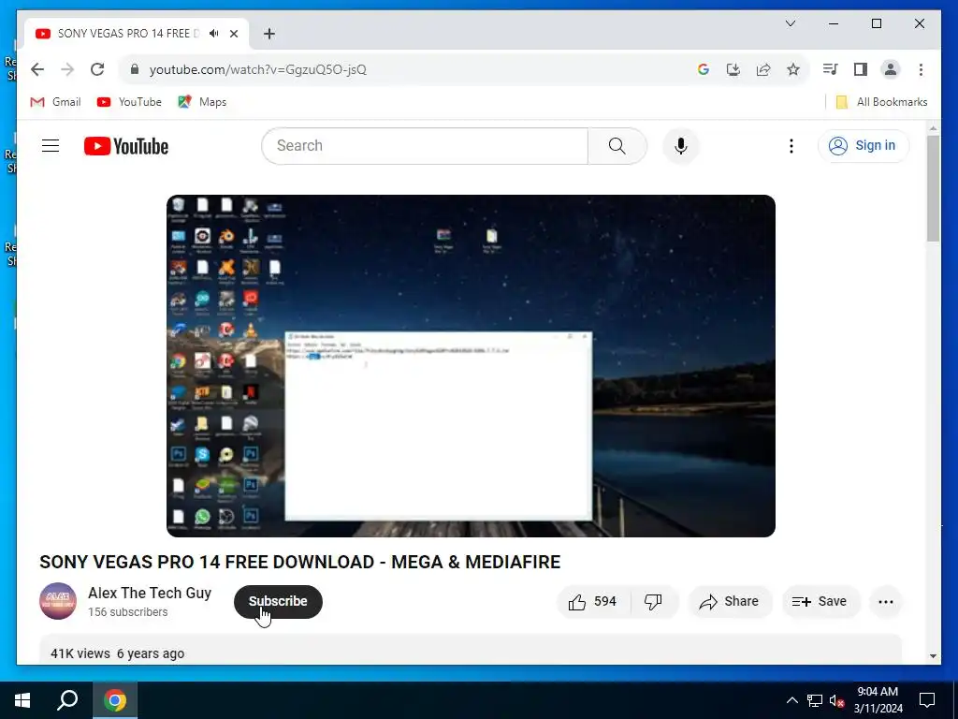This screenshot has width=958, height=719.
Task: Click the address bar URL
Action: pyautogui.click(x=258, y=69)
